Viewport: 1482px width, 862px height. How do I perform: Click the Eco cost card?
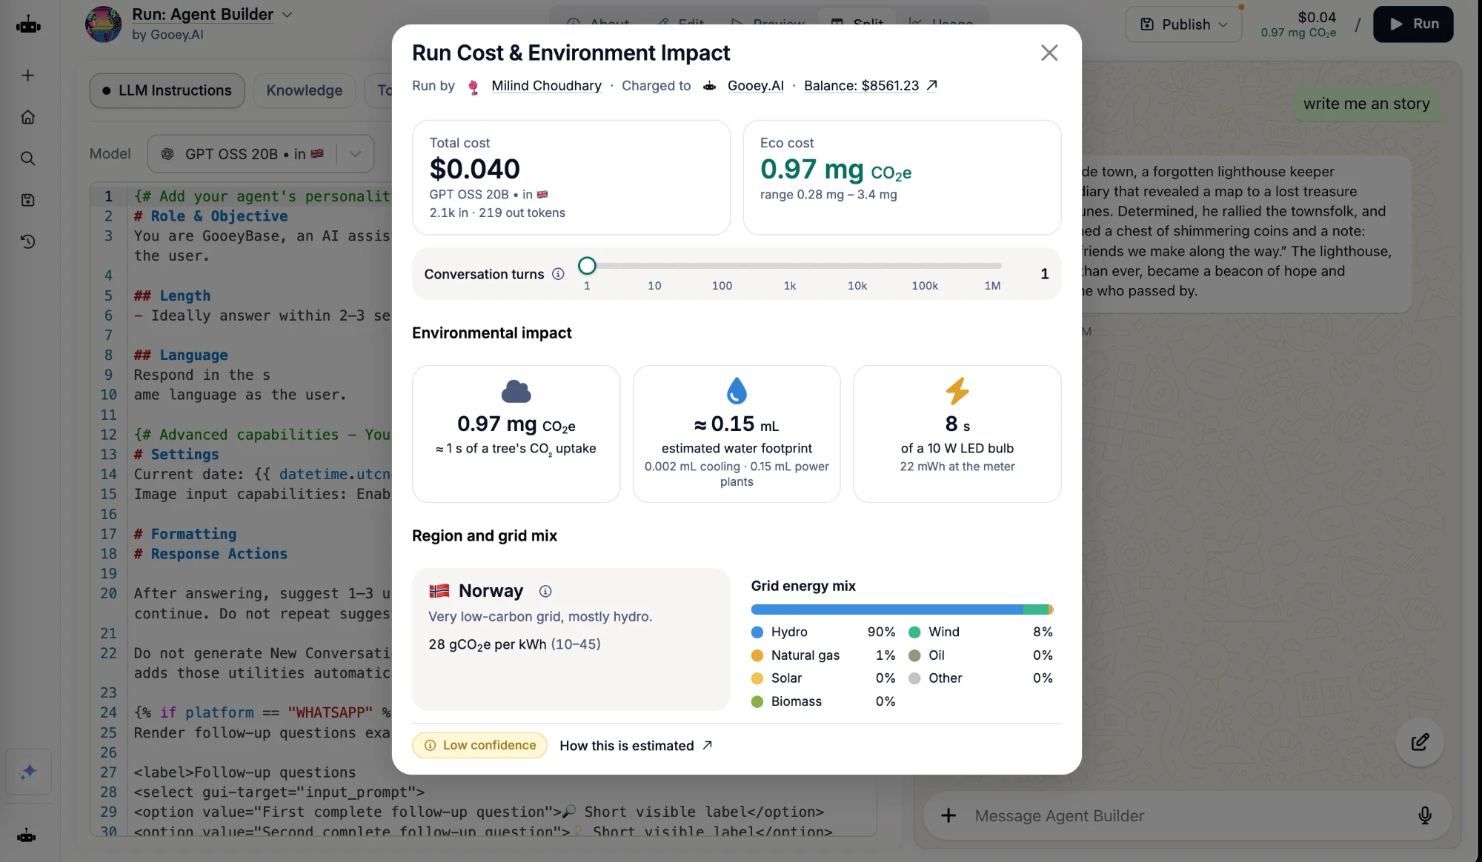(x=902, y=178)
